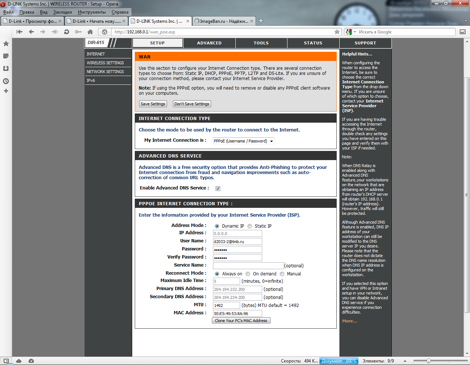Toggle Enable Advanced DNS Service checkbox
Image resolution: width=470 pixels, height=365 pixels.
pyautogui.click(x=218, y=188)
